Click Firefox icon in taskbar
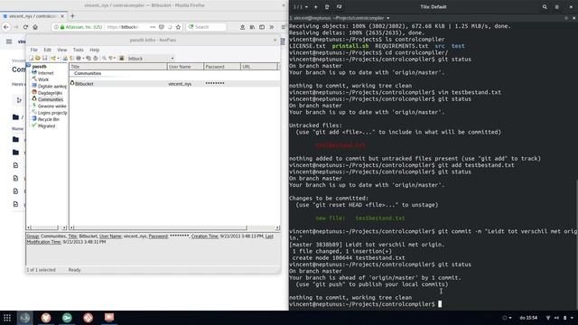 46,318
